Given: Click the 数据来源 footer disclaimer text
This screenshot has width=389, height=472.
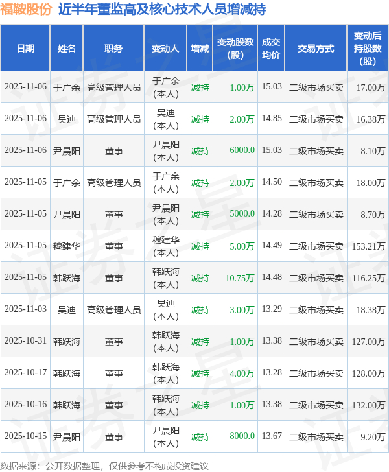Looking at the screenshot, I should pyautogui.click(x=104, y=466).
